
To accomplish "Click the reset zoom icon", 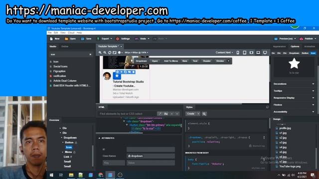I will [x=110, y=53].
